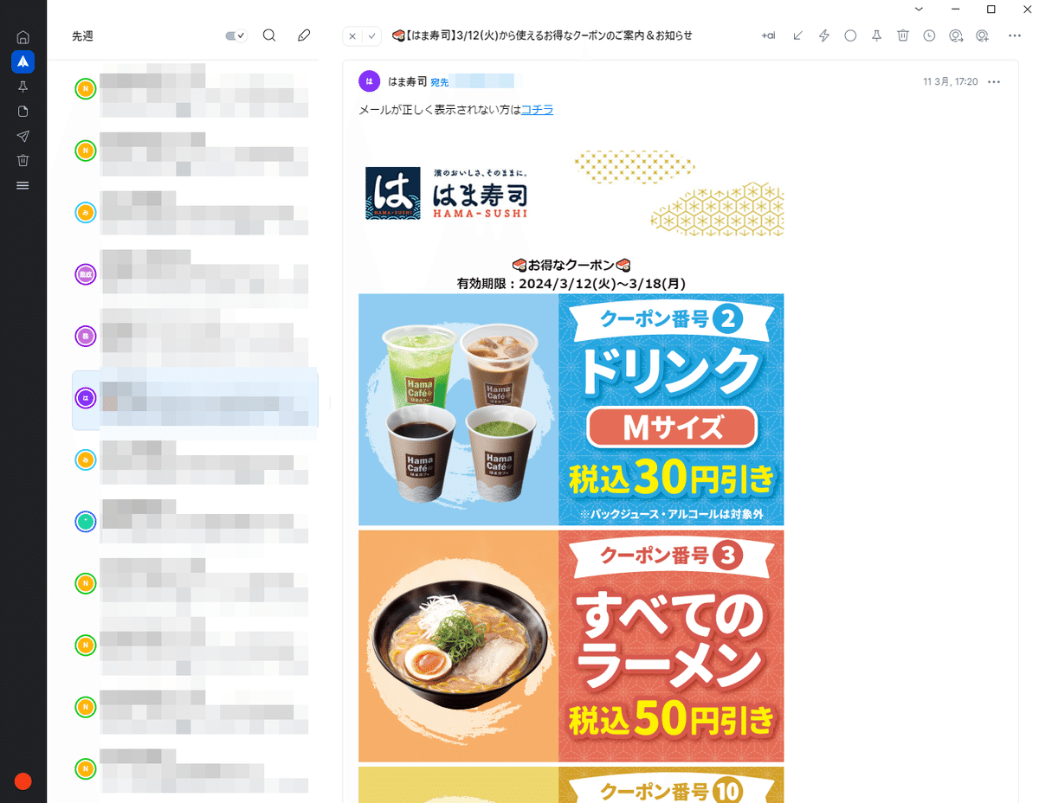Open the +ai assistant menu item

(768, 35)
